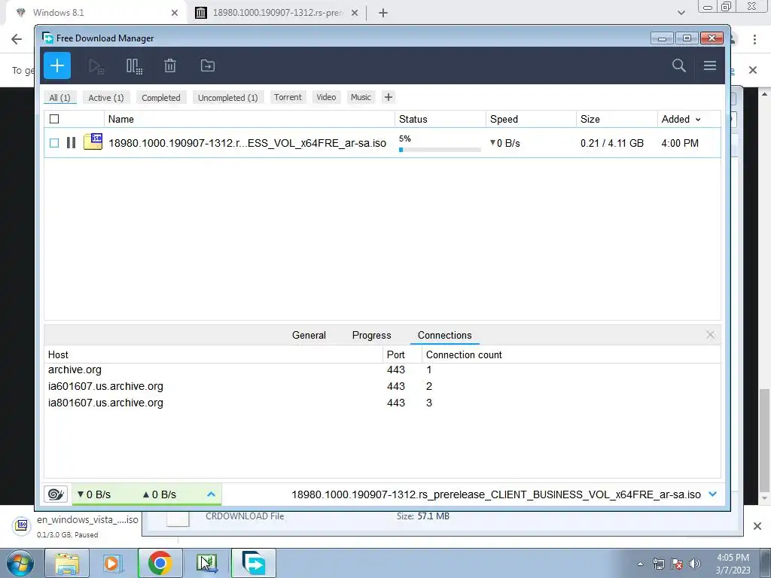Open the Added column sort dropdown
Viewport: 771px width, 578px height.
point(698,120)
